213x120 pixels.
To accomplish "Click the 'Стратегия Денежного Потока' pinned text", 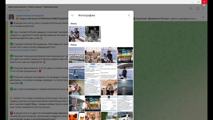I will point(166,19).
